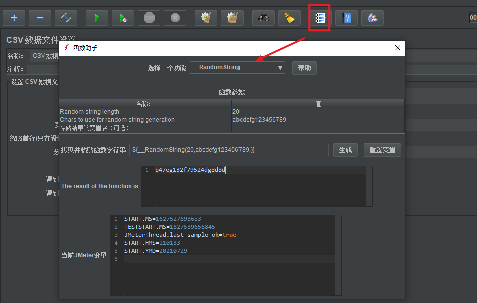This screenshot has height=303, width=477.
Task: Open Function Helper dialog toolbar icon
Action: (320, 18)
